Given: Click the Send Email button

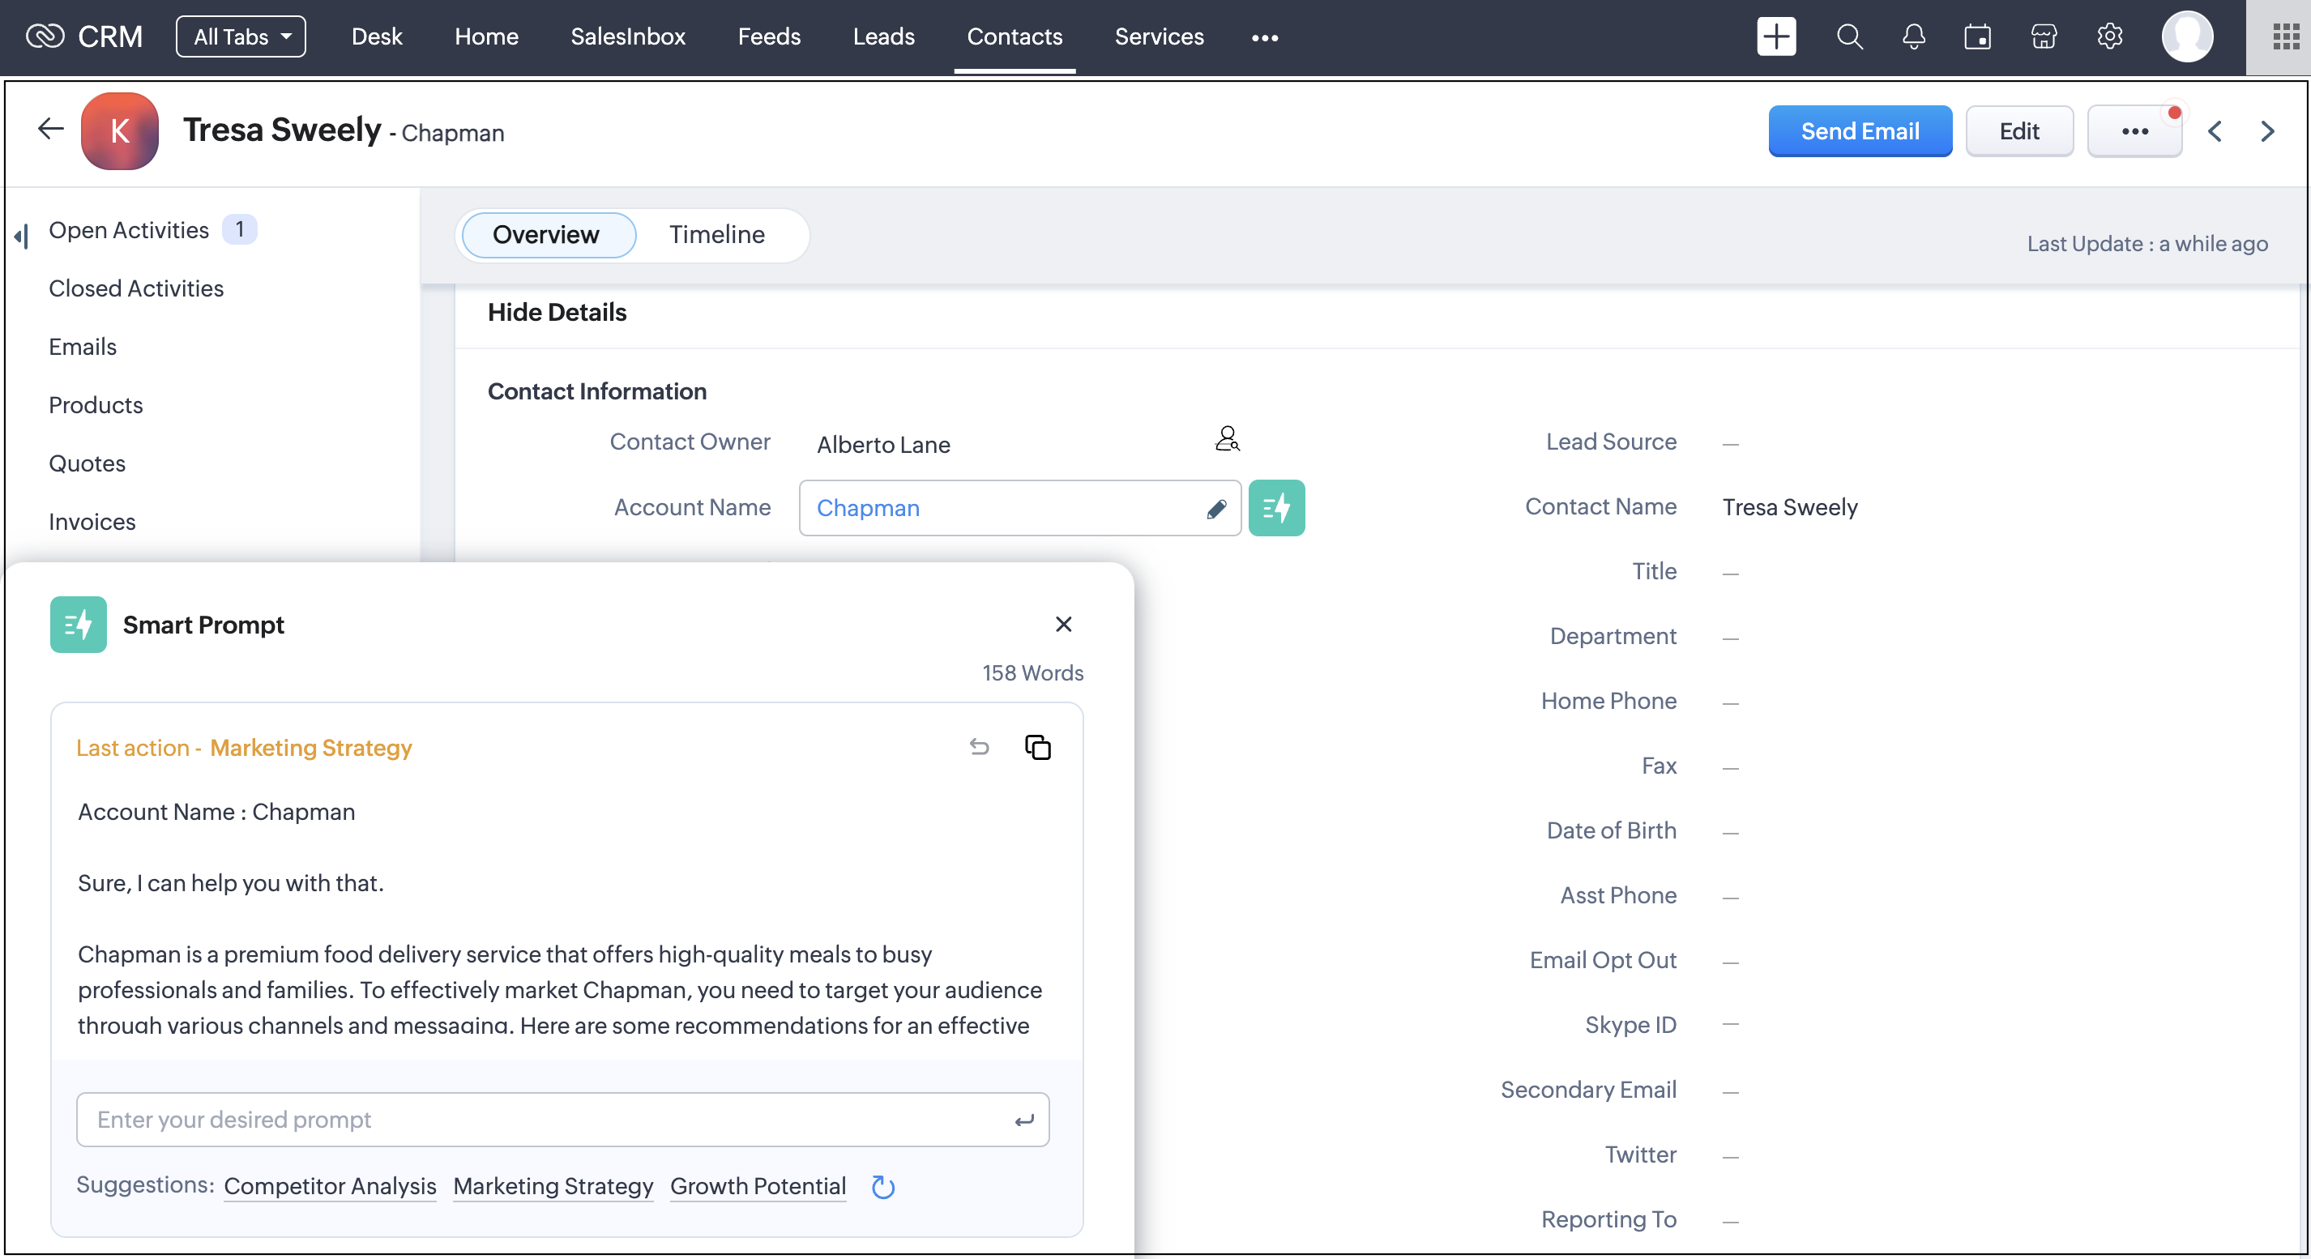Looking at the screenshot, I should point(1859,131).
